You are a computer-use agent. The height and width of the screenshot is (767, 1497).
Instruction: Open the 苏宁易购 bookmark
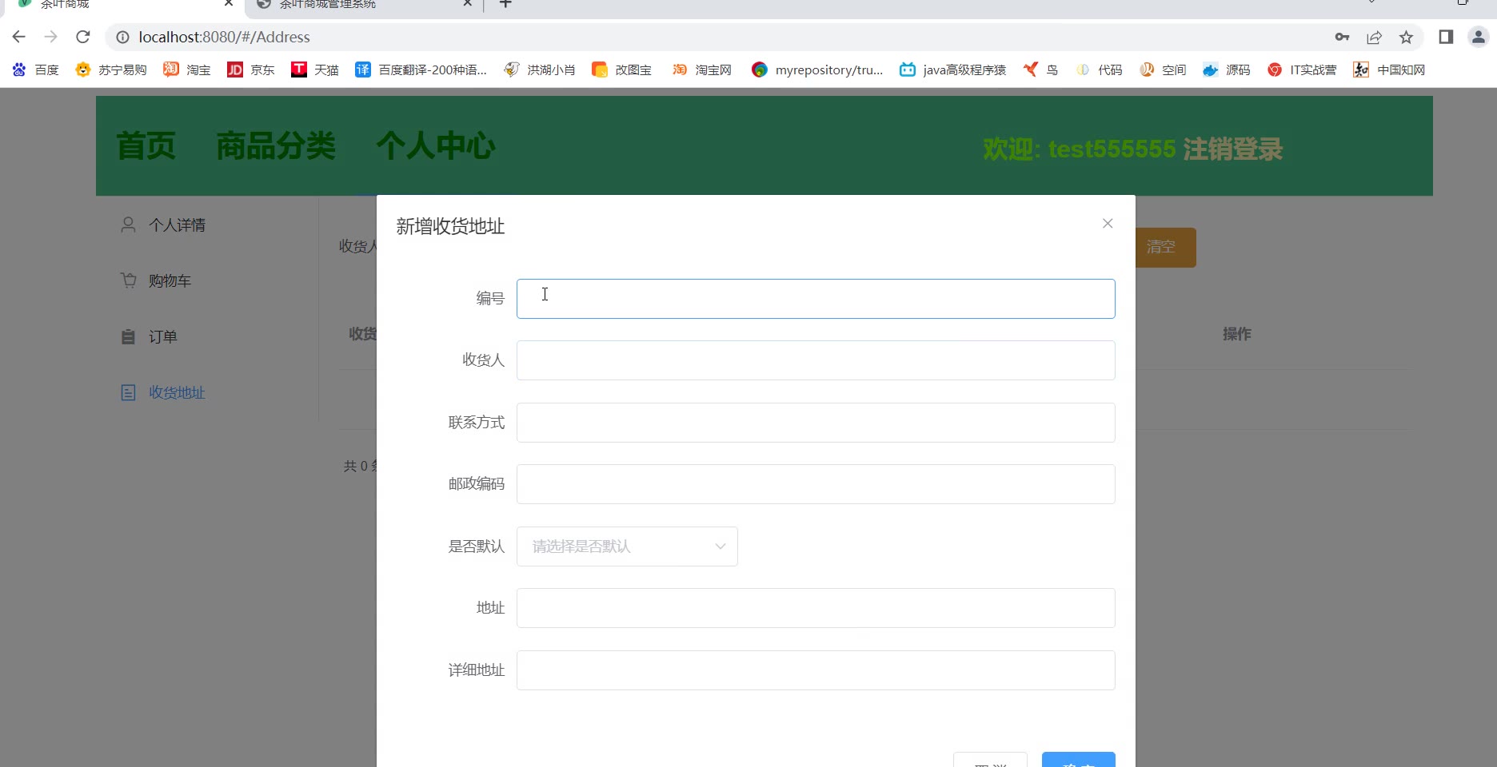click(111, 70)
